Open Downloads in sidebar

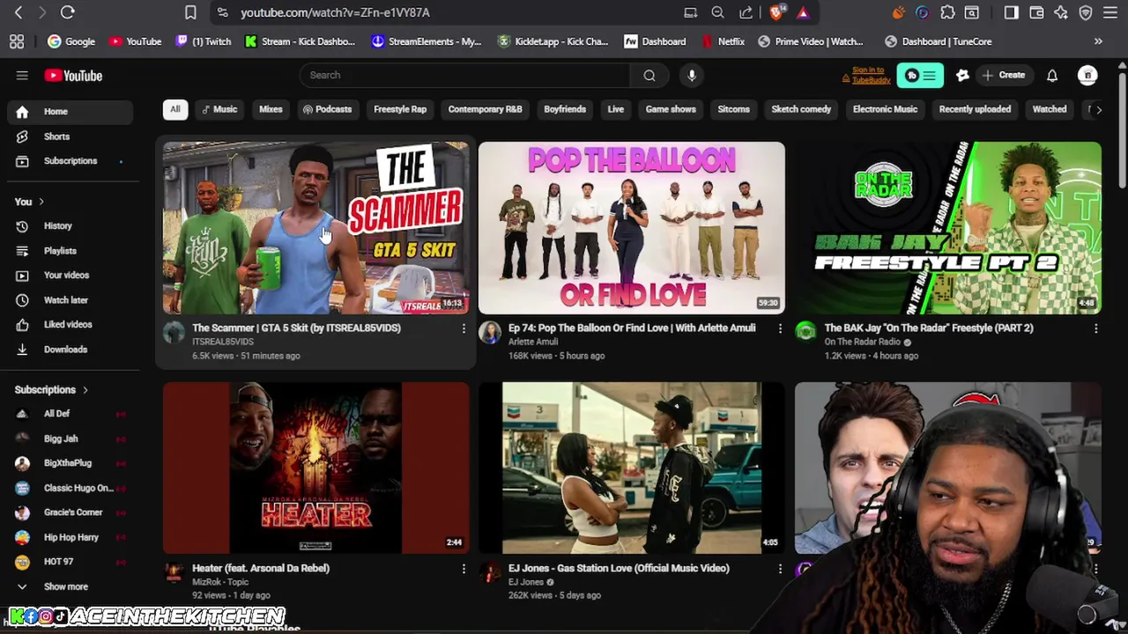click(70, 350)
